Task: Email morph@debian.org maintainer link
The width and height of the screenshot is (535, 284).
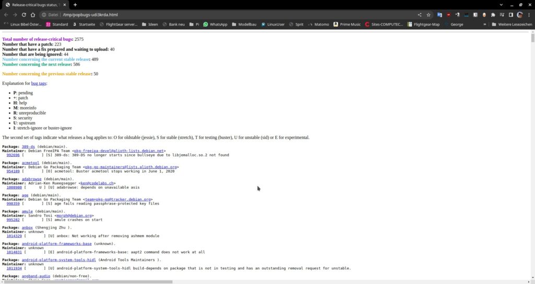Action: [74, 215]
